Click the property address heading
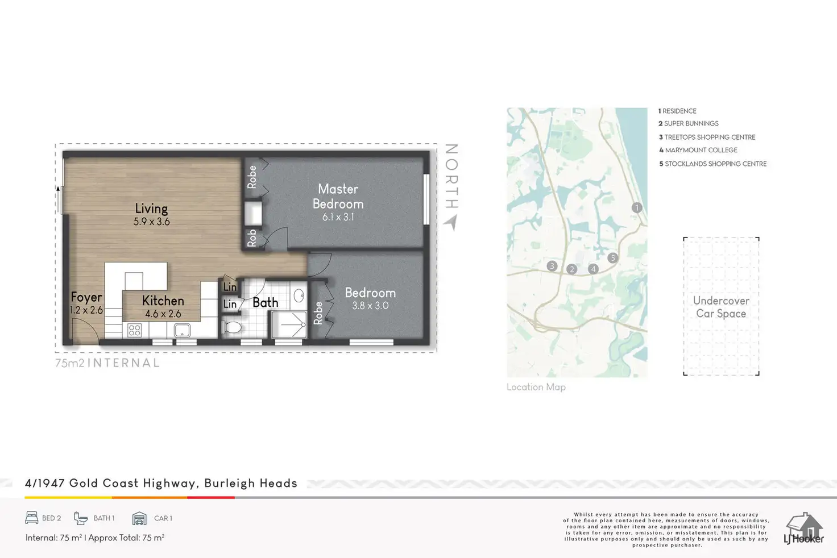The height and width of the screenshot is (558, 837). (x=161, y=484)
